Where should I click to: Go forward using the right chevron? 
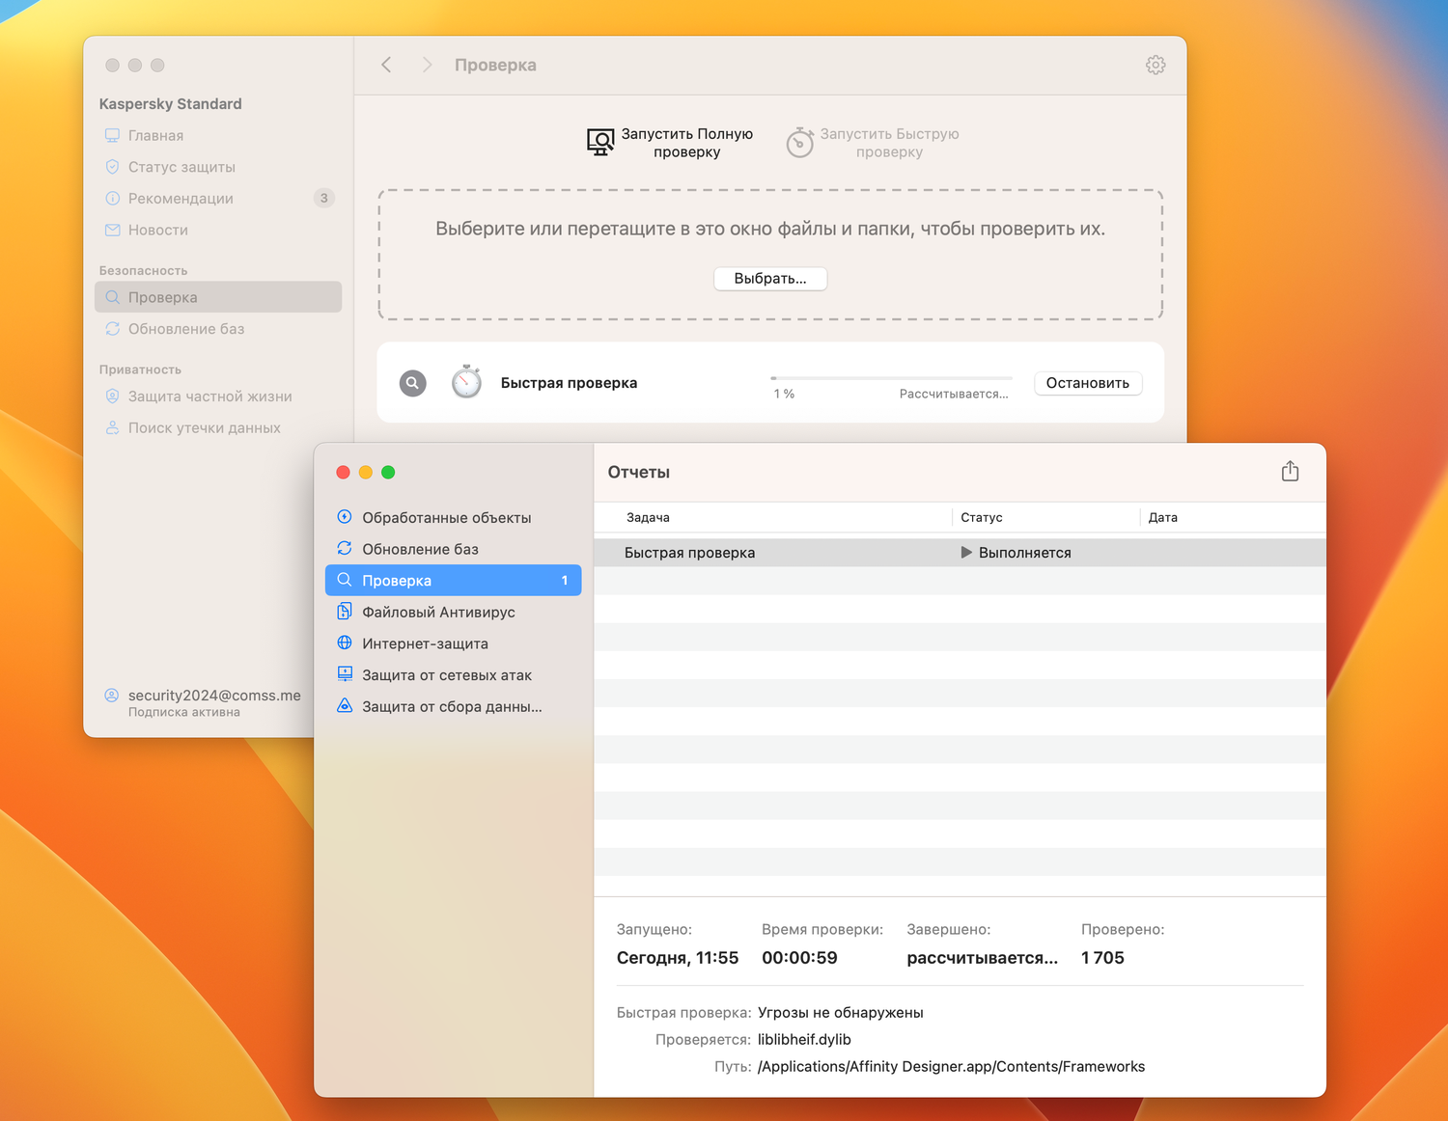pos(427,65)
